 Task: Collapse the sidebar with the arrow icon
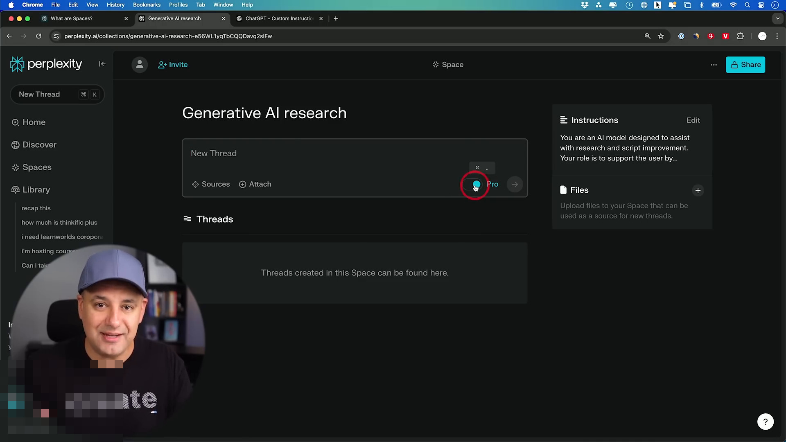click(102, 64)
